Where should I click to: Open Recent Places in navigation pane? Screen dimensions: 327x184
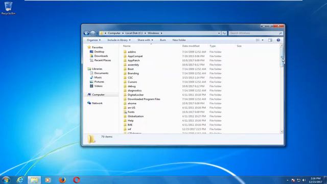[102, 60]
